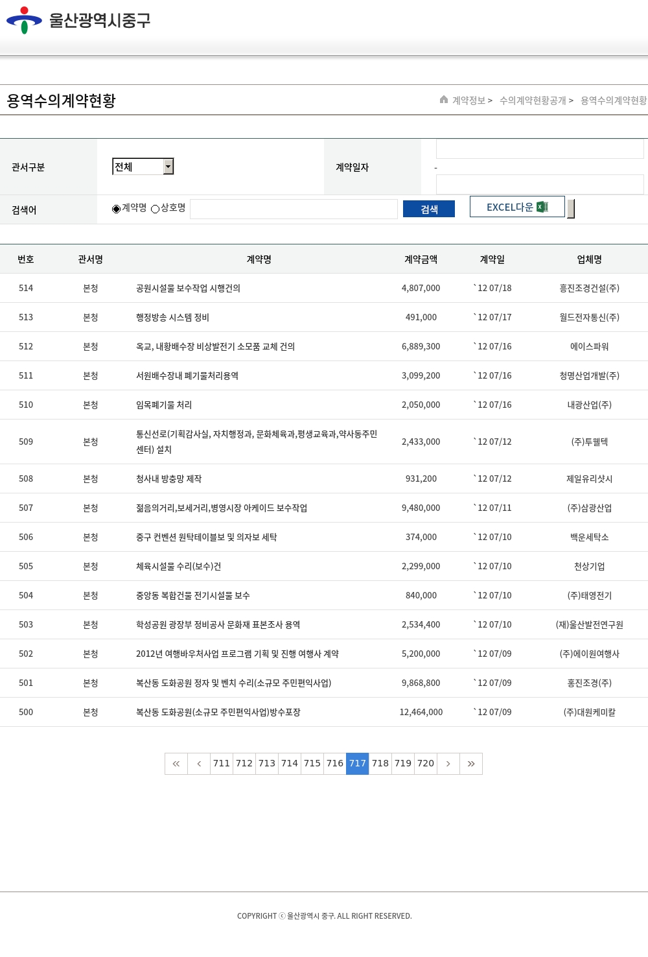Viewport: 648px width, 957px height.
Task: Go to next page with right arrow
Action: [x=448, y=764]
